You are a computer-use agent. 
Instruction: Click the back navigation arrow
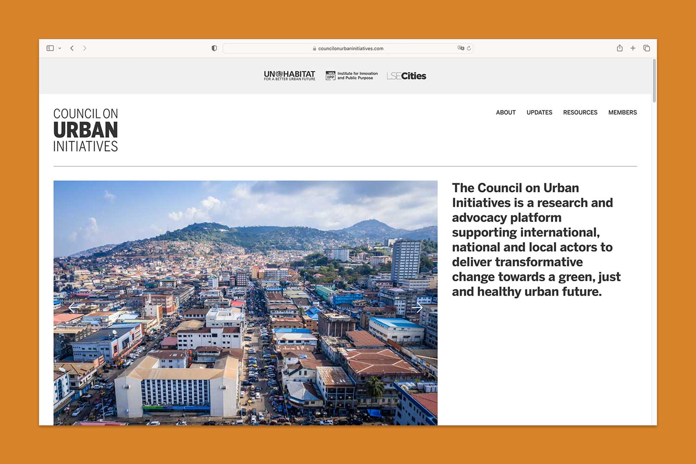(72, 48)
